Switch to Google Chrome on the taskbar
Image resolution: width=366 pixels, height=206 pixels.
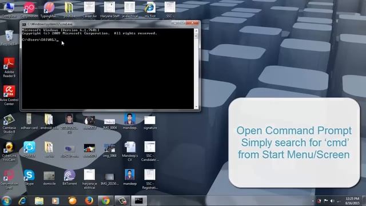[x=105, y=201]
